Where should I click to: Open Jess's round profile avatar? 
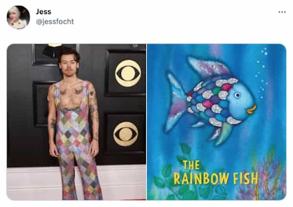(x=19, y=18)
